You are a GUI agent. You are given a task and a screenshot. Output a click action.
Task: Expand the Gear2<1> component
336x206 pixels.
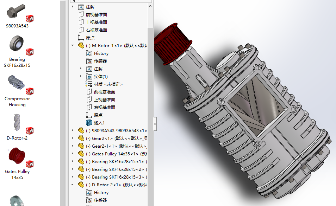click(x=73, y=138)
